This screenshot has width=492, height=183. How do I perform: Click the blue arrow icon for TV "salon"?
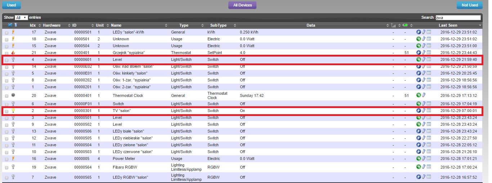point(419,111)
